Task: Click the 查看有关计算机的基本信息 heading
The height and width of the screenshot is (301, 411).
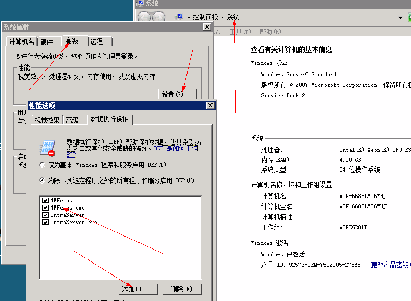Action: click(292, 49)
